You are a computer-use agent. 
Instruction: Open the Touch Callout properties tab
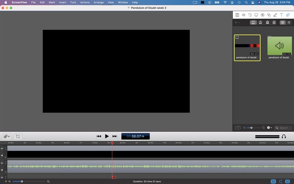click(269, 15)
